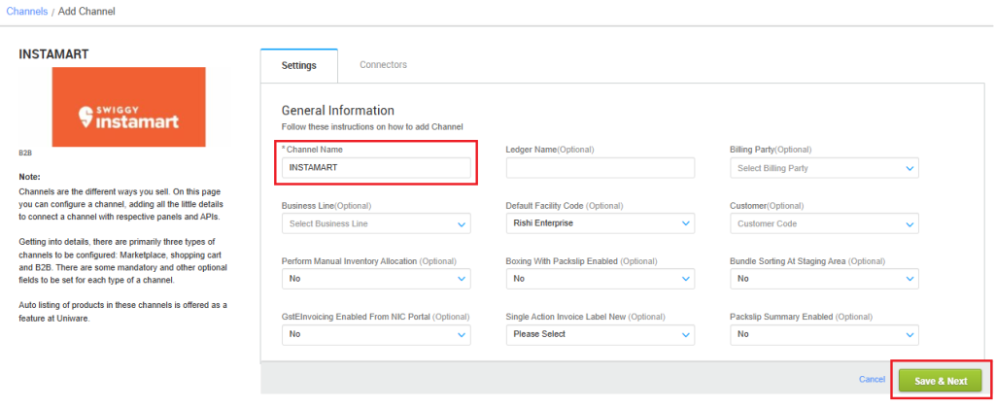Open Boxing With Packslip Enabled dropdown

pos(600,279)
